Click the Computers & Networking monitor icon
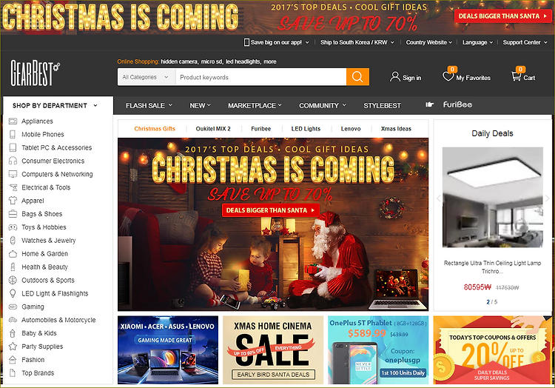 coord(13,174)
